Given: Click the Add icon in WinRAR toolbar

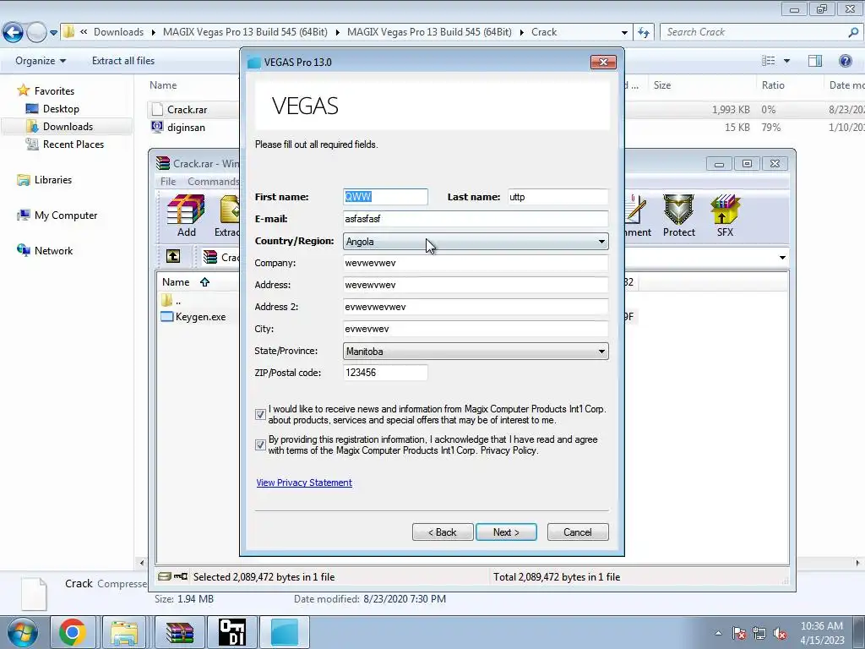Looking at the screenshot, I should pos(186,215).
